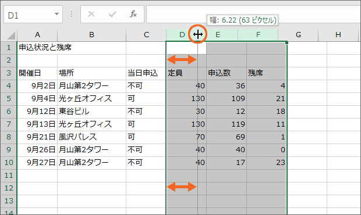Click the date cell 9月21日

click(37, 137)
